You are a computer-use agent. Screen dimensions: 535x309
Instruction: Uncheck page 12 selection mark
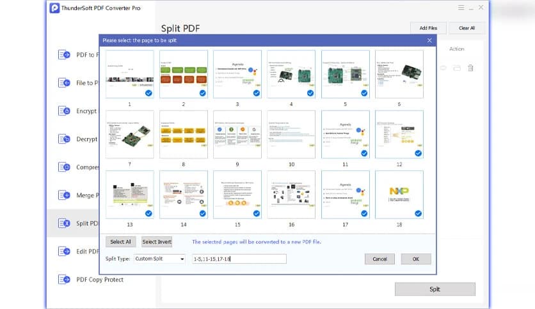tap(419, 153)
